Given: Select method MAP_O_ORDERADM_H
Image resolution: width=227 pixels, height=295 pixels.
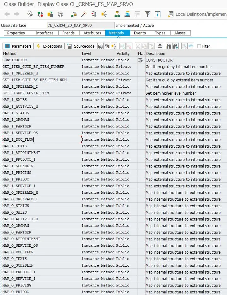Looking at the screenshot, I should point(42,192).
